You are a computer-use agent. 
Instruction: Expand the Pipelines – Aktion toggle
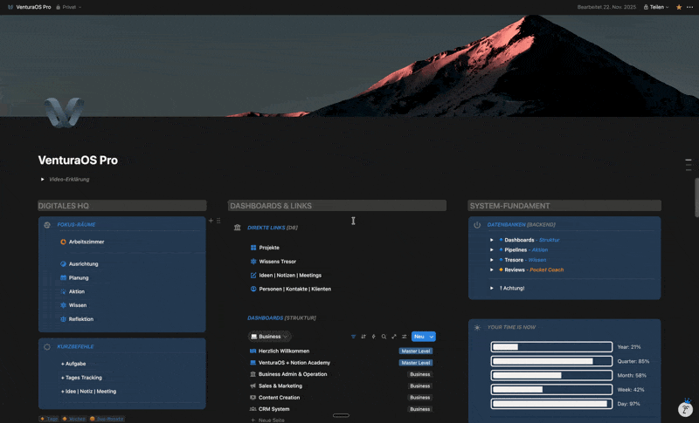(x=492, y=249)
